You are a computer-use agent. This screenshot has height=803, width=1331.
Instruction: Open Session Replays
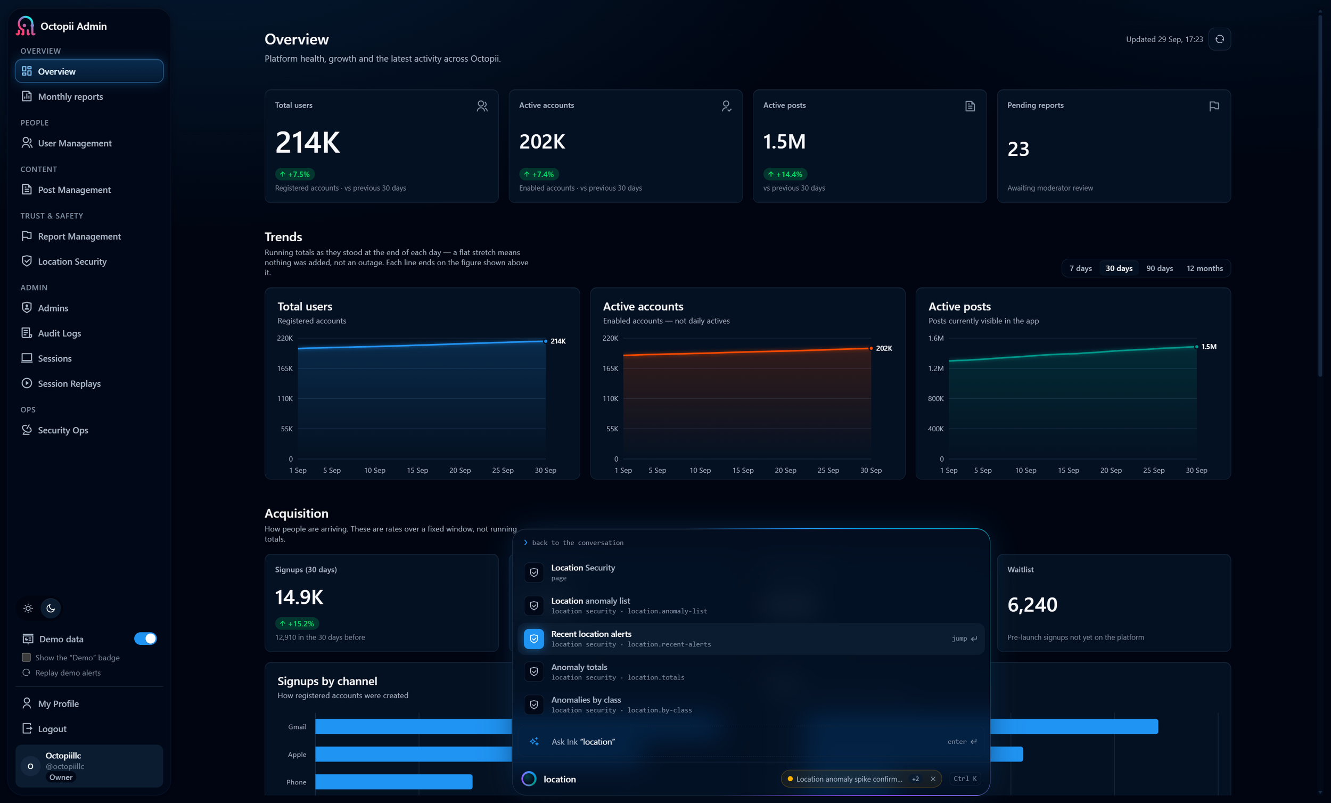click(x=89, y=383)
